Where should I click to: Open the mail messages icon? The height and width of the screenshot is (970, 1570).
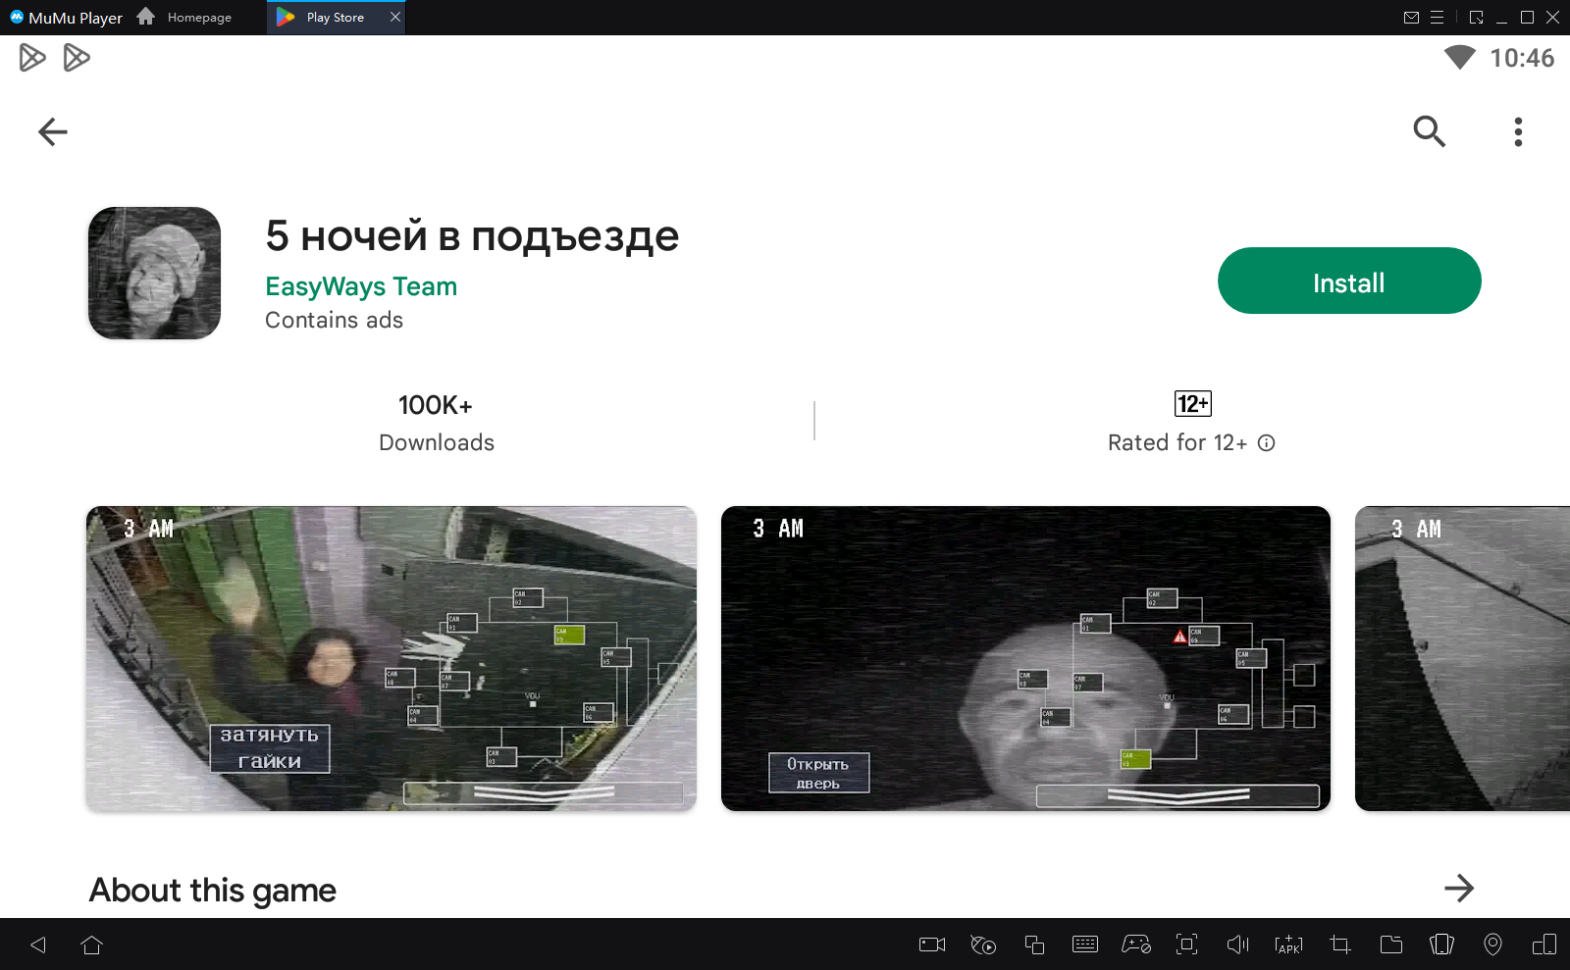[1411, 18]
